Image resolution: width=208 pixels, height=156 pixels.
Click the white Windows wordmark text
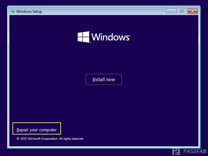pos(110,37)
